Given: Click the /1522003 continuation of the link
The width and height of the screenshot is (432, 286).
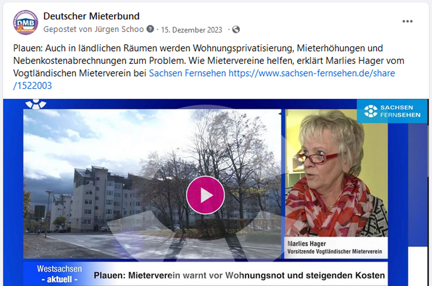Looking at the screenshot, I should tap(32, 85).
